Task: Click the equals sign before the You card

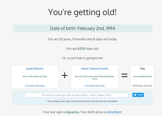Action: point(124,75)
